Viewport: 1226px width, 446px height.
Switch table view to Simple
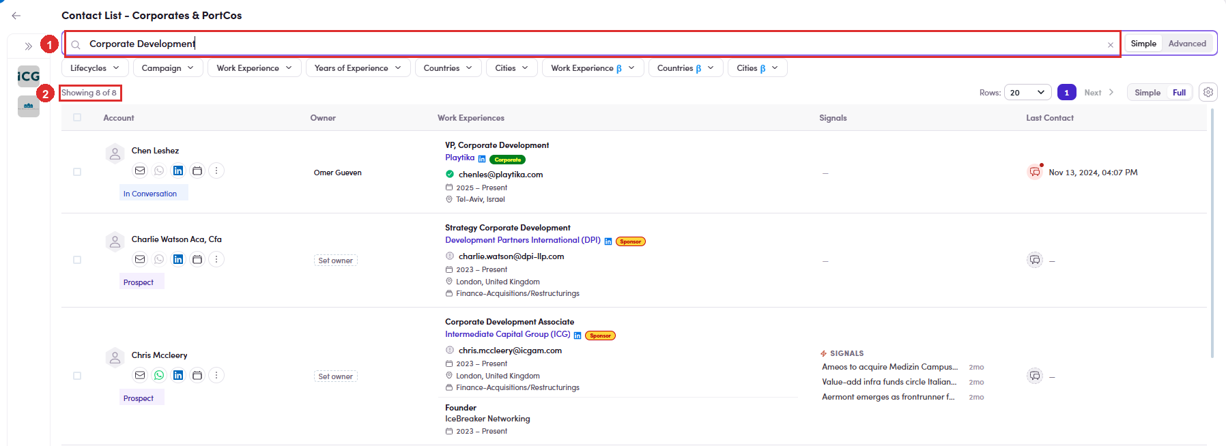(x=1147, y=93)
